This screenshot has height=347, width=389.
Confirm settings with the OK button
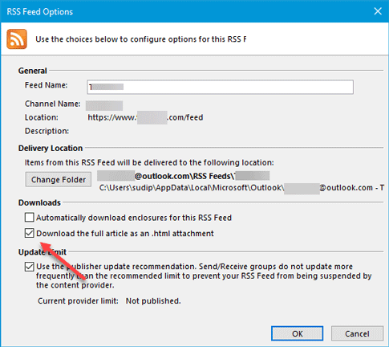click(x=298, y=333)
